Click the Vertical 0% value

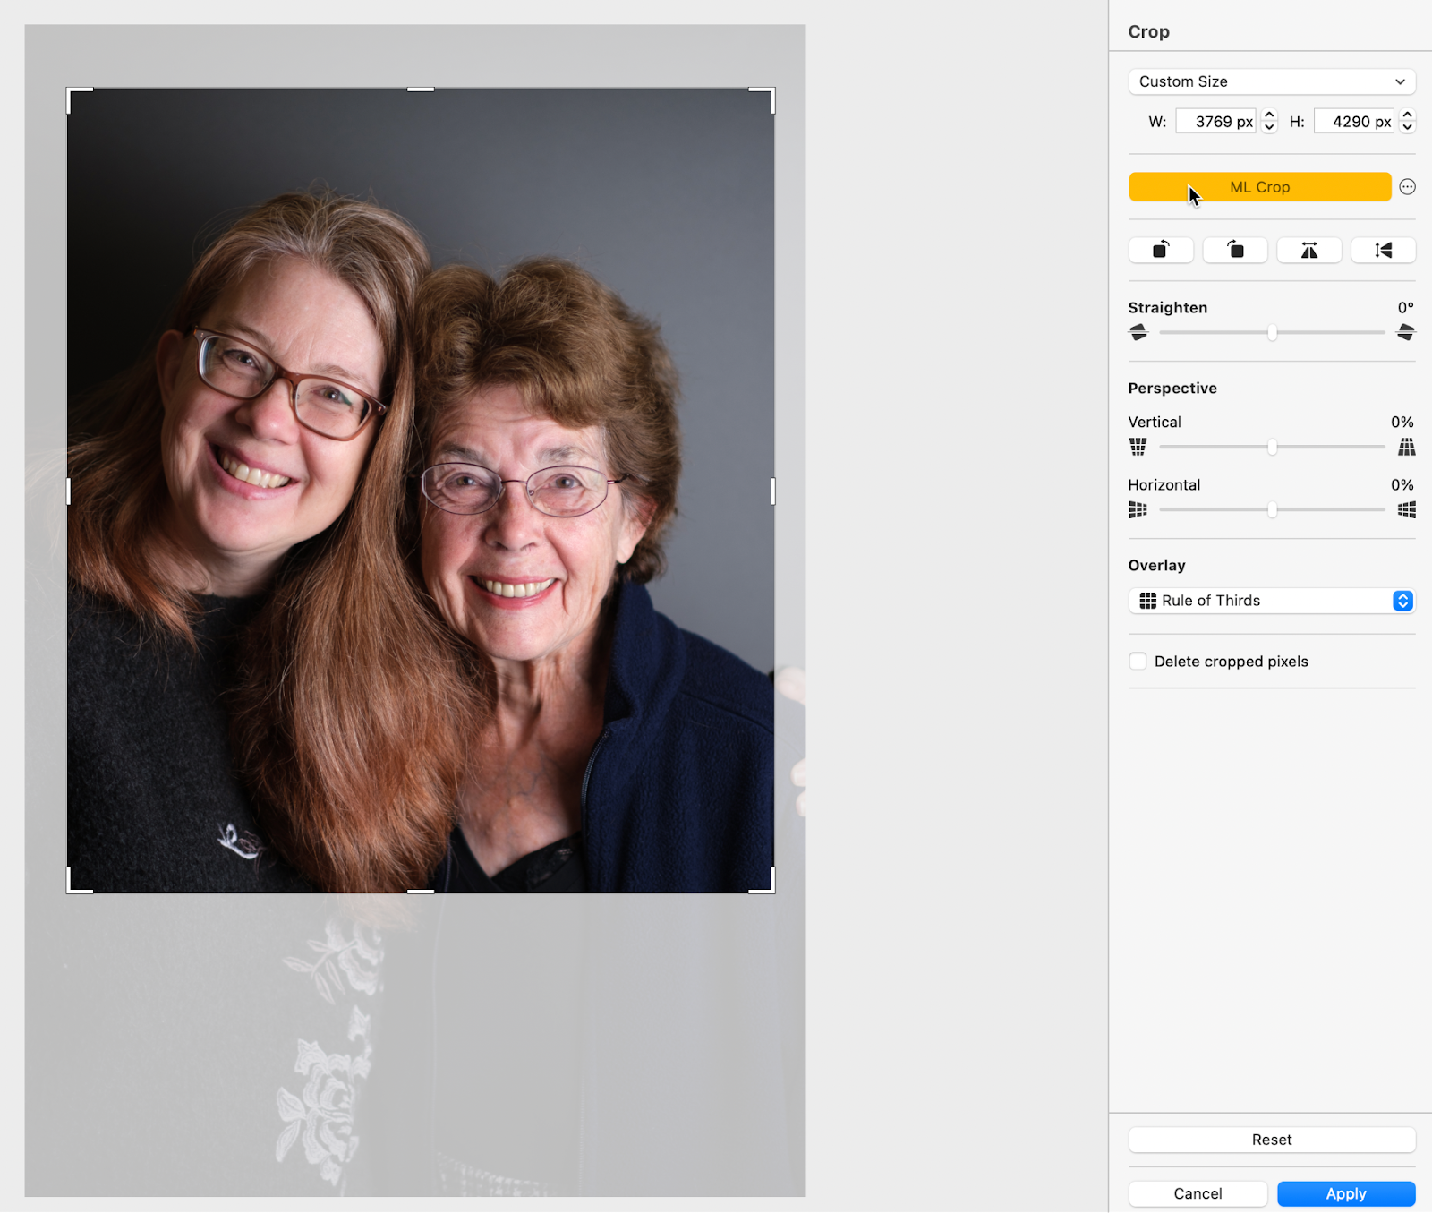(1402, 422)
